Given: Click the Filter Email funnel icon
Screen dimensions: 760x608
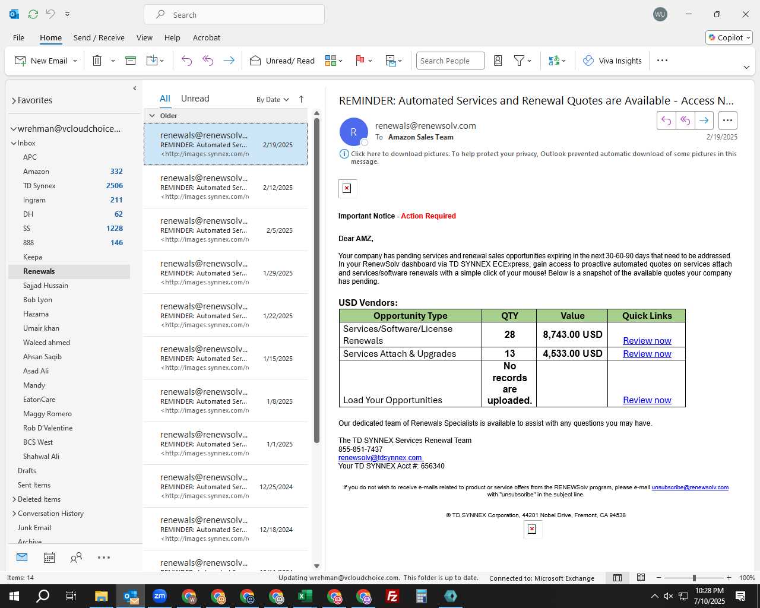Looking at the screenshot, I should click(x=519, y=61).
